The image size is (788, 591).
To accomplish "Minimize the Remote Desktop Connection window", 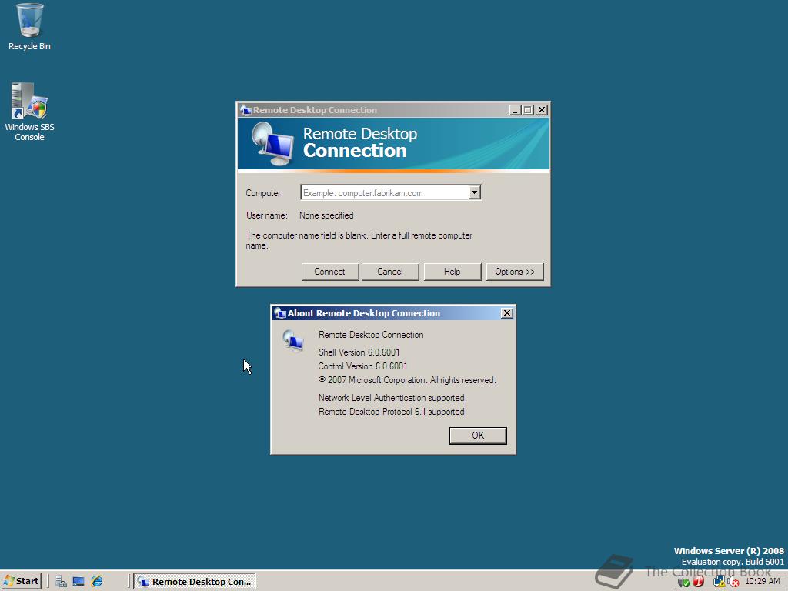I will tap(515, 110).
